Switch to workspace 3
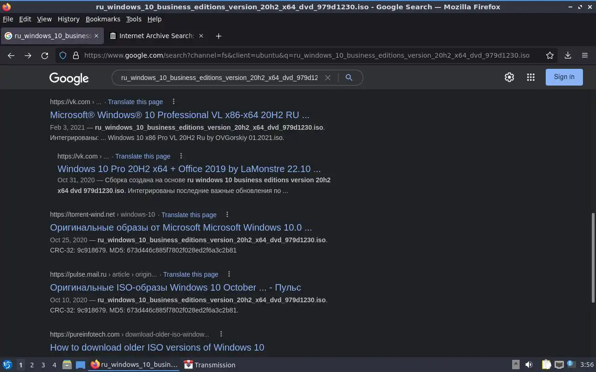The width and height of the screenshot is (596, 372). pos(43,365)
